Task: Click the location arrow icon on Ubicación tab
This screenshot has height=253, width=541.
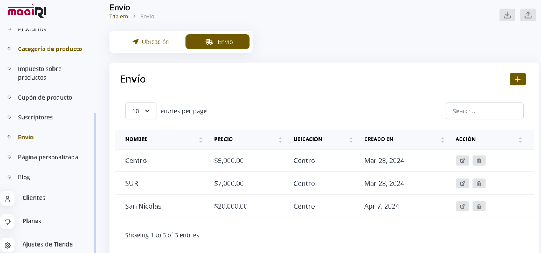Action: pyautogui.click(x=136, y=42)
